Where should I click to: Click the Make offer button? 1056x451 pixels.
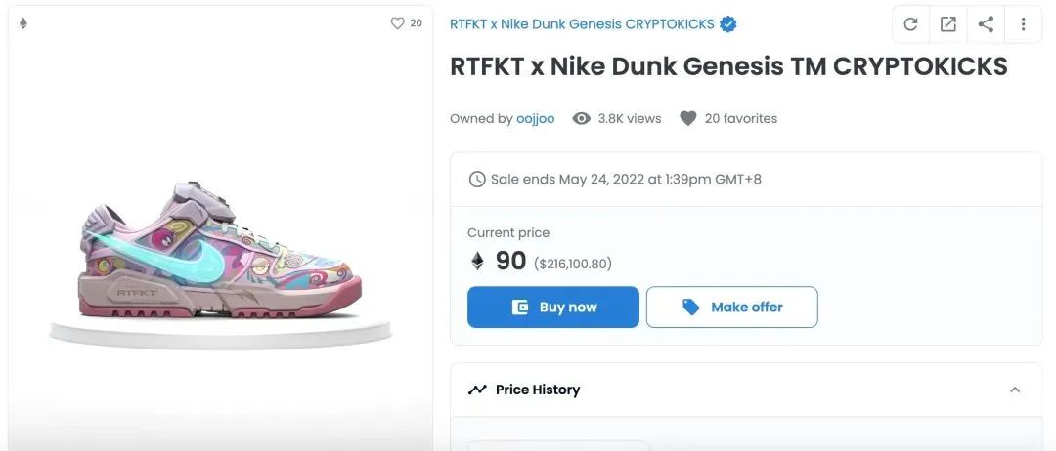pos(732,307)
